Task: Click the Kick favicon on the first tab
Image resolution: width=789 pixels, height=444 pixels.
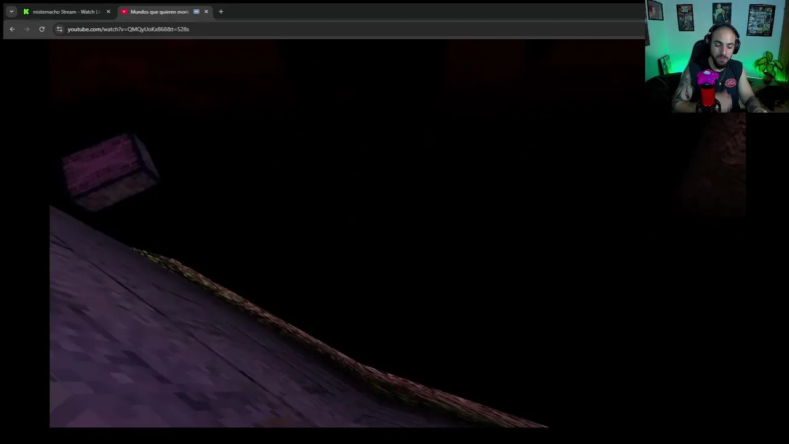Action: [x=26, y=11]
